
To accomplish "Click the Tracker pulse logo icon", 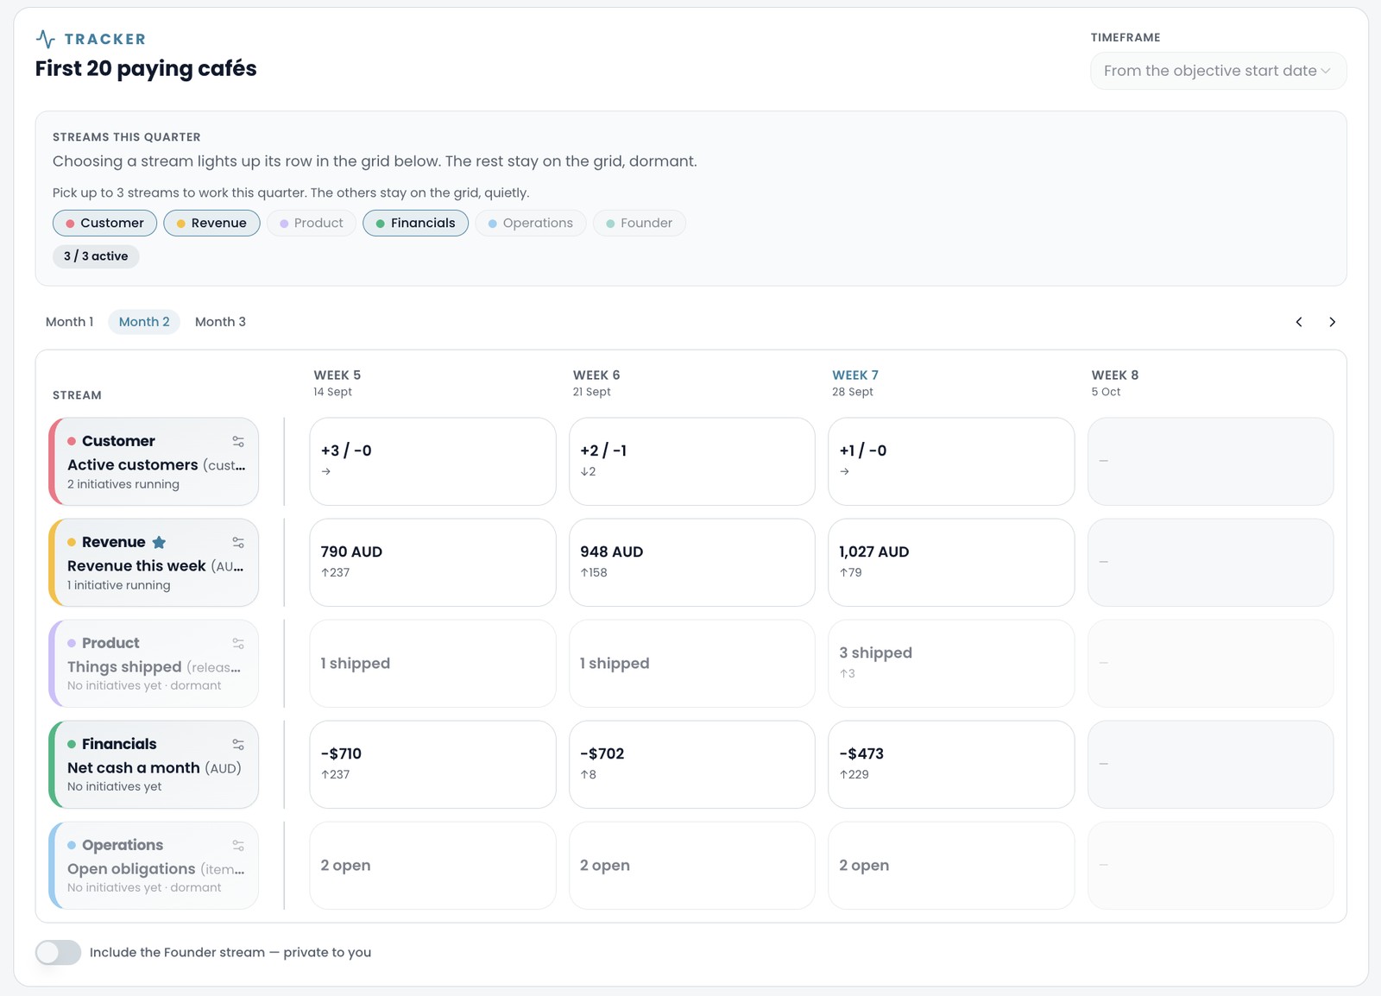I will (46, 39).
